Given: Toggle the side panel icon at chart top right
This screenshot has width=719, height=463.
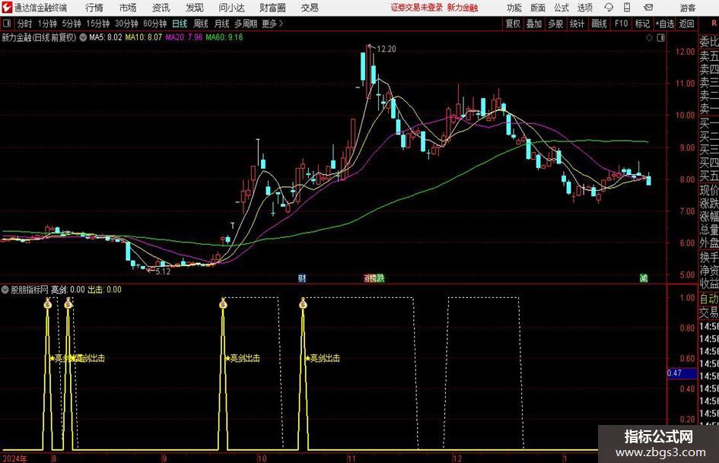Looking at the screenshot, I should (660, 38).
